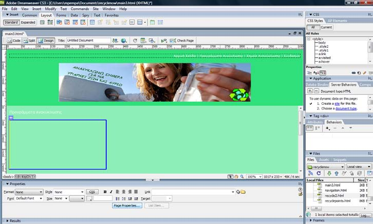Screen dimensions: 373x224
Task: Connect to remote host icon in Files panel
Action: pyautogui.click(x=310, y=173)
